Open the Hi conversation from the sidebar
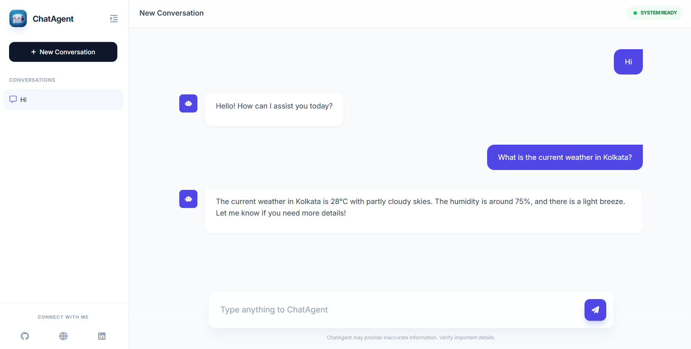This screenshot has height=349, width=691. [x=63, y=99]
